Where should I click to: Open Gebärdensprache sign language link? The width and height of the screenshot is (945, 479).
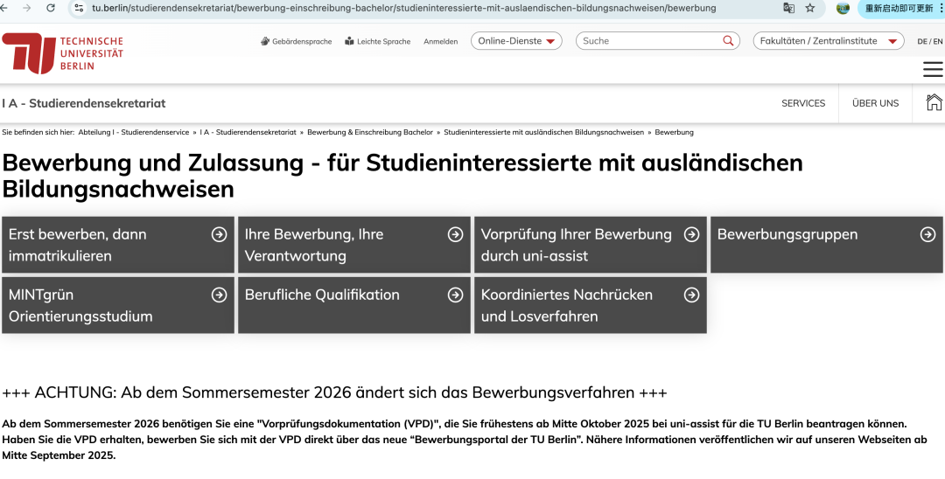click(296, 42)
